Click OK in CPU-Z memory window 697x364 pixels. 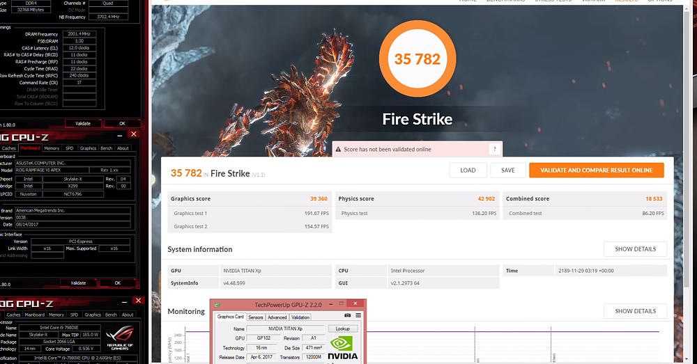(x=122, y=124)
